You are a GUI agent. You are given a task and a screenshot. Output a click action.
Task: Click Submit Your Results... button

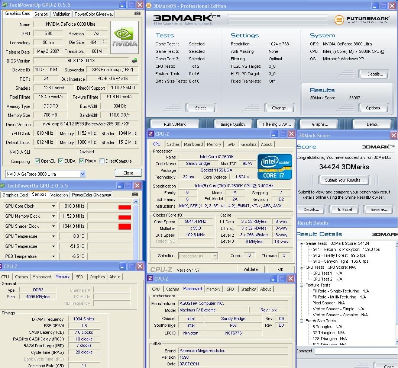[x=344, y=180]
